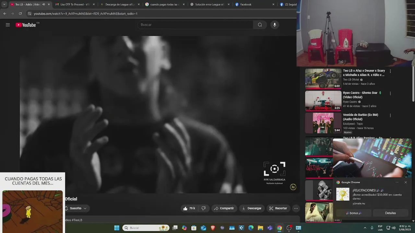Close the Facebook tab
Image resolution: width=415 pixels, height=233 pixels.
click(273, 5)
